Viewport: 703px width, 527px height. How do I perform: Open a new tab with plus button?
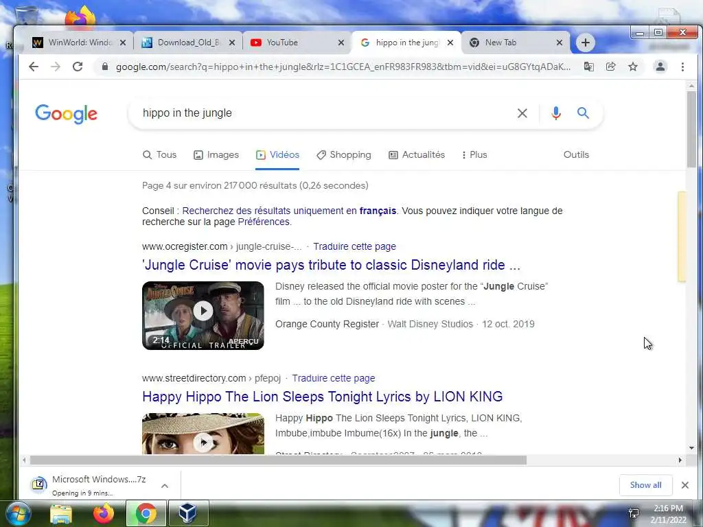tap(586, 43)
